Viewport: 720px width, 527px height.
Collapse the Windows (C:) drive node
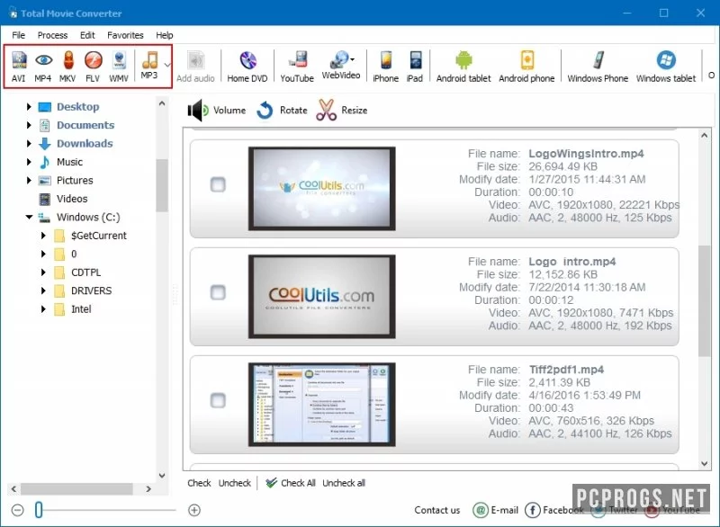coord(29,217)
